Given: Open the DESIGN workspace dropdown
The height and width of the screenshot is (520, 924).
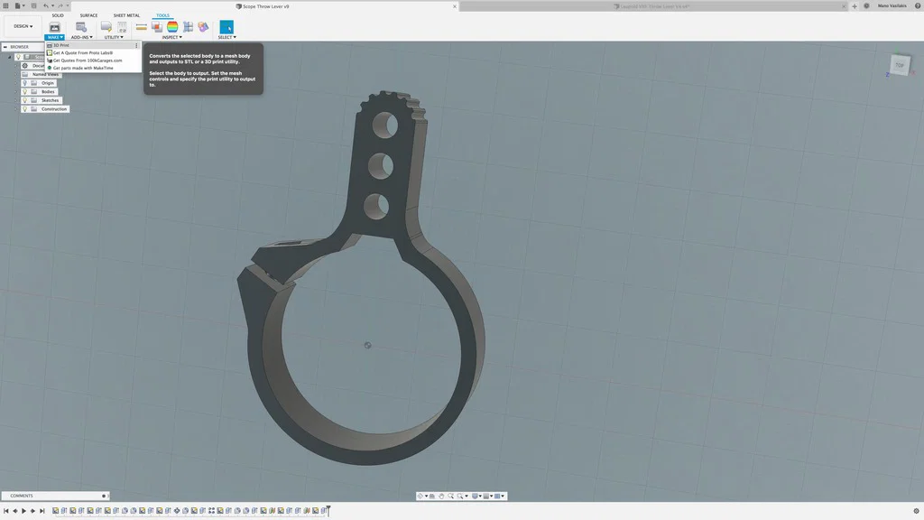Looking at the screenshot, I should pos(23,25).
